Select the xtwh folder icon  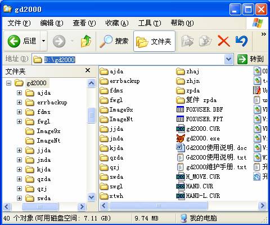[x=104, y=196]
